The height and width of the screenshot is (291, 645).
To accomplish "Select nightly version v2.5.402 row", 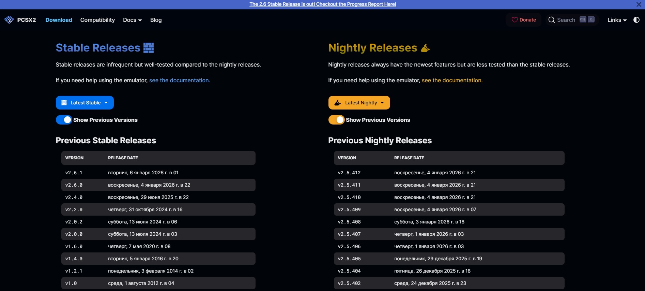I will (449, 283).
